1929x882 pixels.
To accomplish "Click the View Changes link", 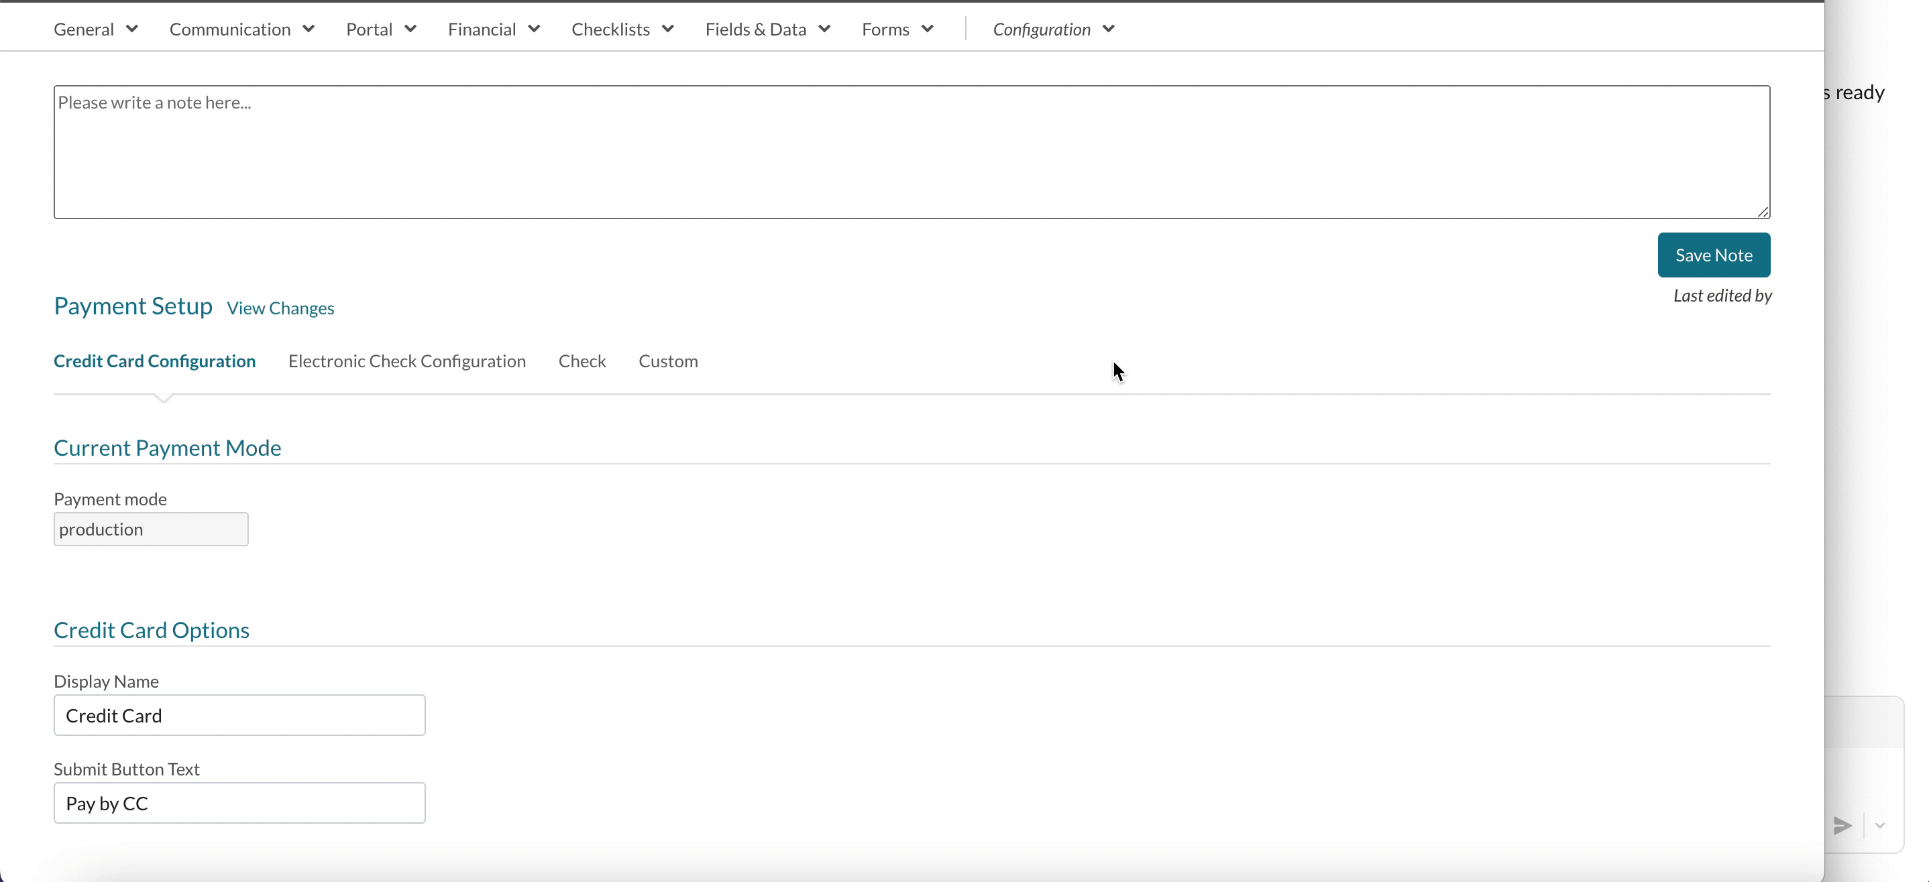I will coord(280,308).
